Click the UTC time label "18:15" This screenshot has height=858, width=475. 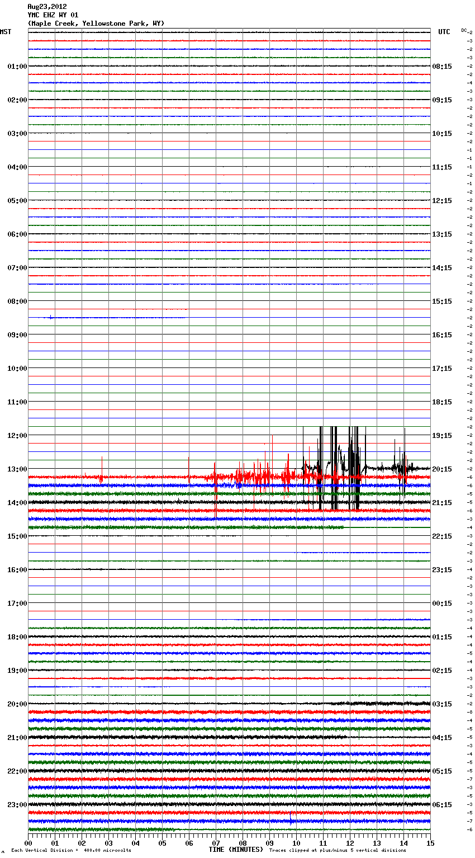pyautogui.click(x=442, y=402)
